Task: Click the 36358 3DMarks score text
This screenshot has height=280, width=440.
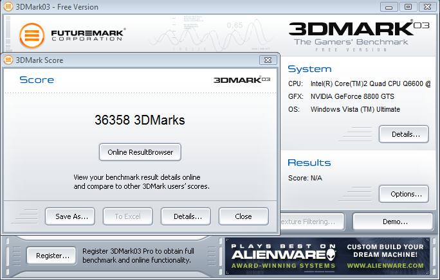Action: pyautogui.click(x=140, y=120)
